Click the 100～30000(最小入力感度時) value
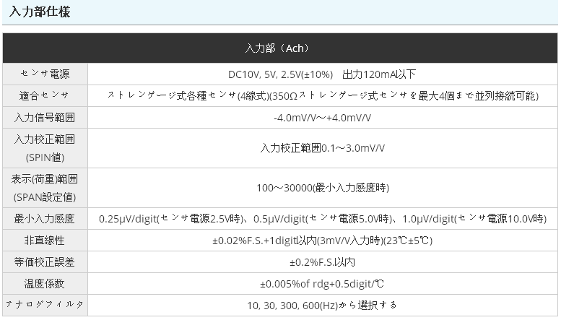Screen dimensions: 561x320 tap(322, 188)
